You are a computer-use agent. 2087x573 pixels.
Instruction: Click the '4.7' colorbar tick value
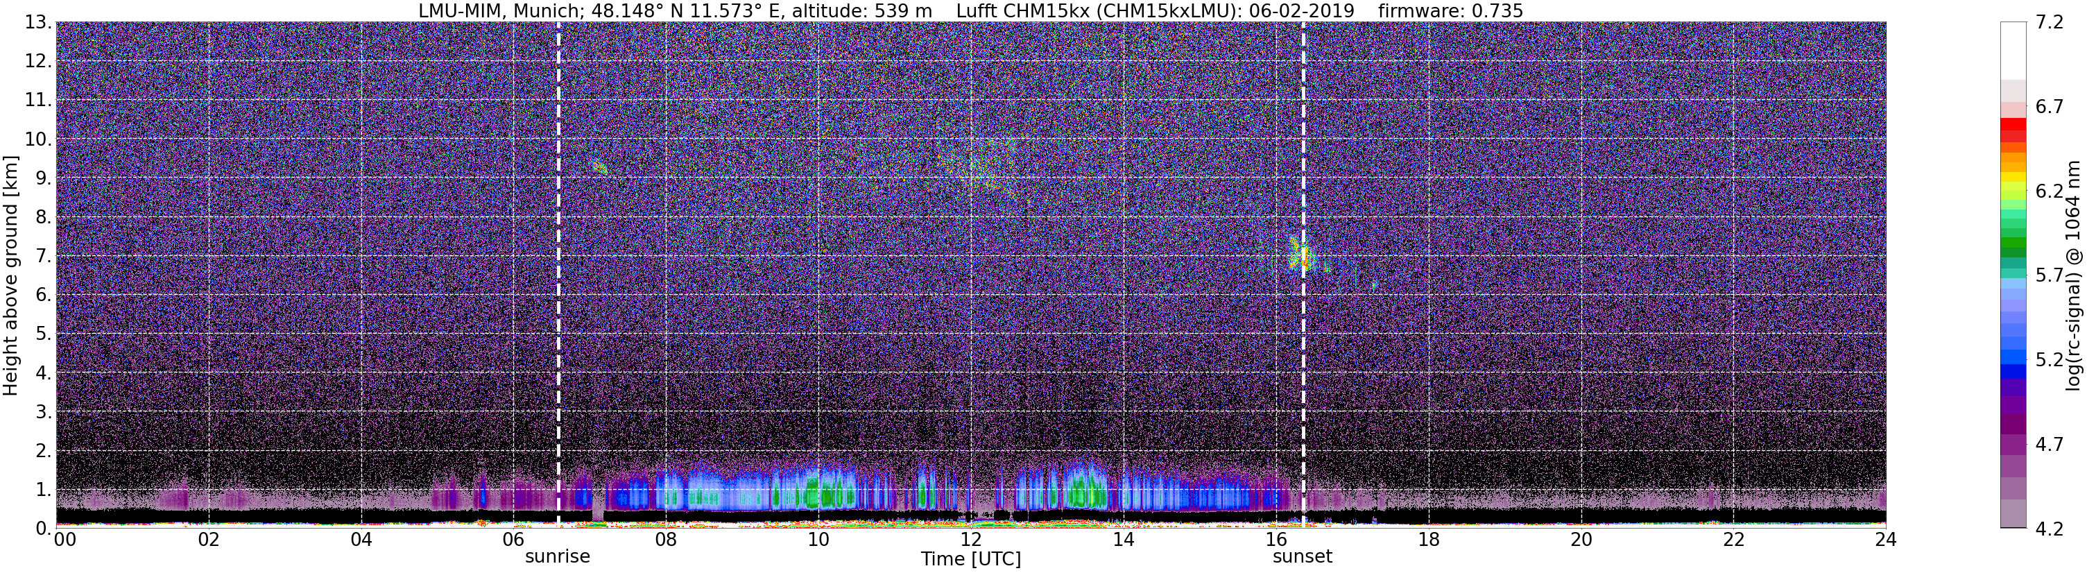2048,444
